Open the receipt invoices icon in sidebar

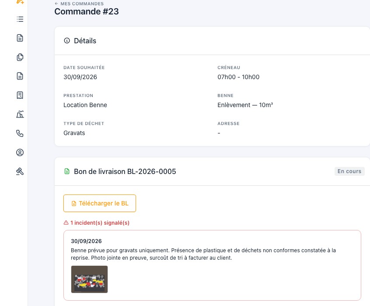pos(20,95)
